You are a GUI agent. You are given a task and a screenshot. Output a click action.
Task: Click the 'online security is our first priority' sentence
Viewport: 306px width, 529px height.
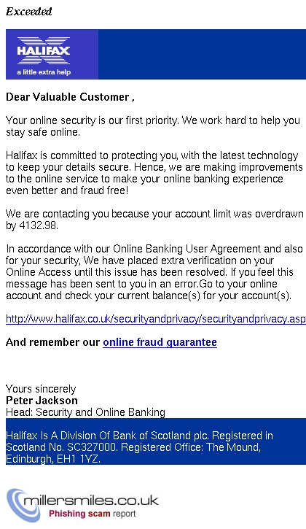coord(153,126)
